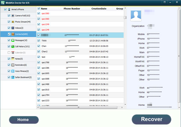Open the Safari Bookmark compass icon
This screenshot has width=181, height=127.
pos(13,77)
